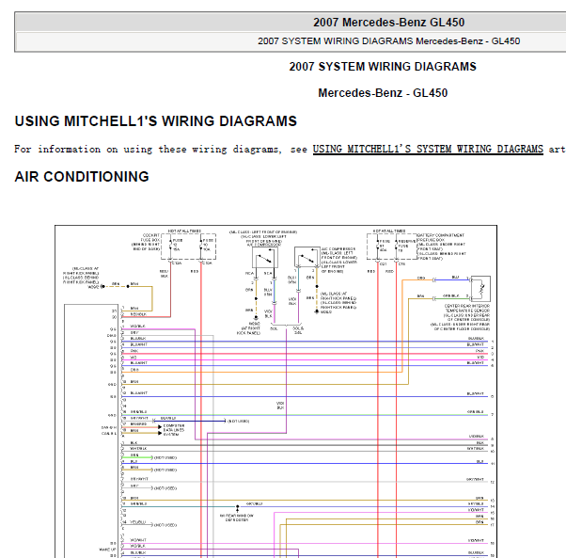Click the 'For information on using these wiring diagrams' text
Viewport: 566px width, 558px height.
148,150
